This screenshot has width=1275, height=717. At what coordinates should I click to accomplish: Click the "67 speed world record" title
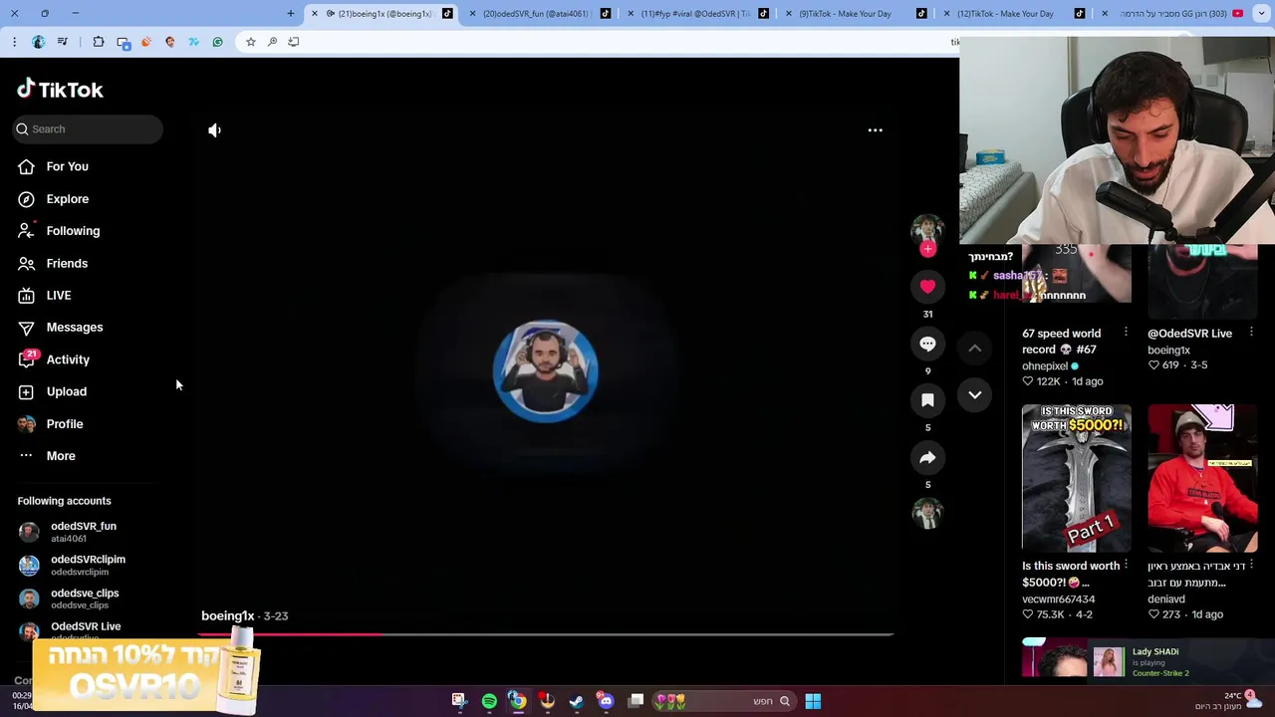pos(1061,342)
